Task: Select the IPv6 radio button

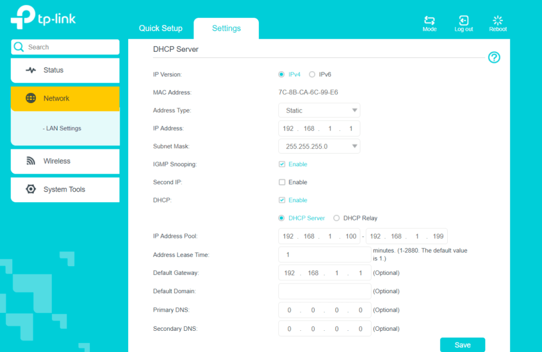Action: coord(312,75)
